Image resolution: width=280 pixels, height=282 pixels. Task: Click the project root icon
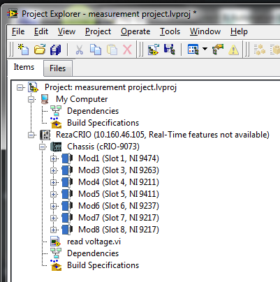(33, 87)
